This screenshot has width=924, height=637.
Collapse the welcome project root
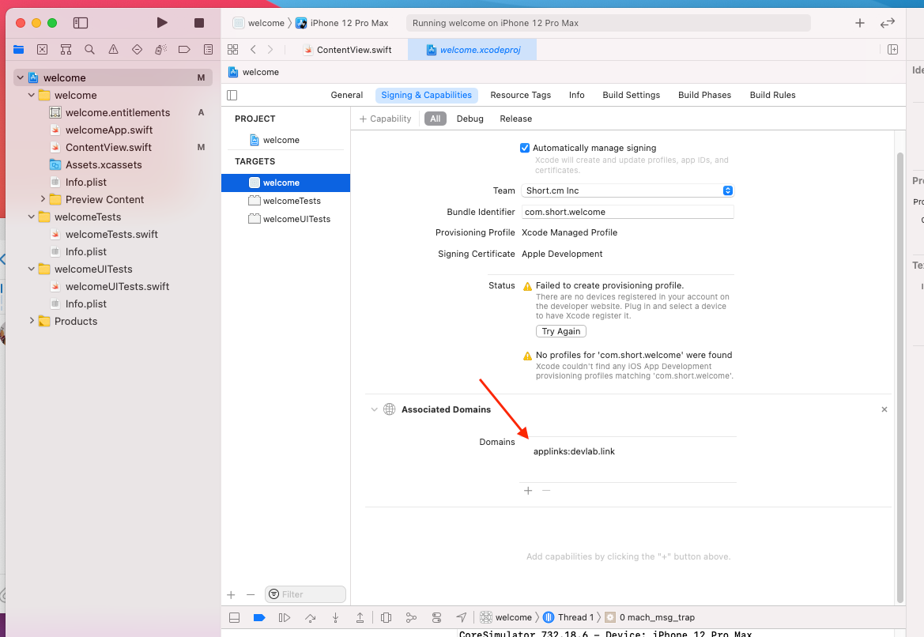[x=20, y=77]
